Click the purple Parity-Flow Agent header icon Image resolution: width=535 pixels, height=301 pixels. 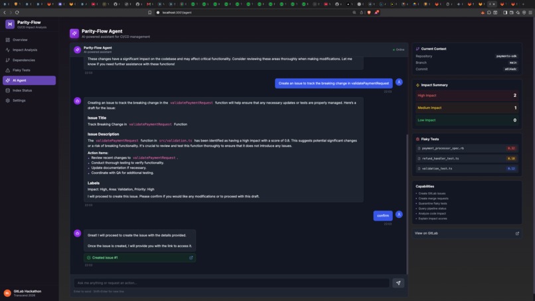[74, 33]
